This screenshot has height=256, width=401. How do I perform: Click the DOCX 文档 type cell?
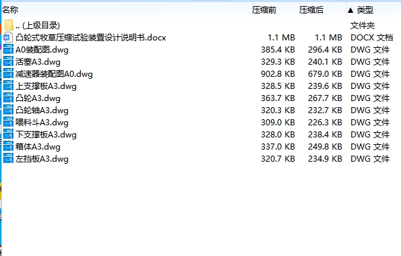pos(371,38)
